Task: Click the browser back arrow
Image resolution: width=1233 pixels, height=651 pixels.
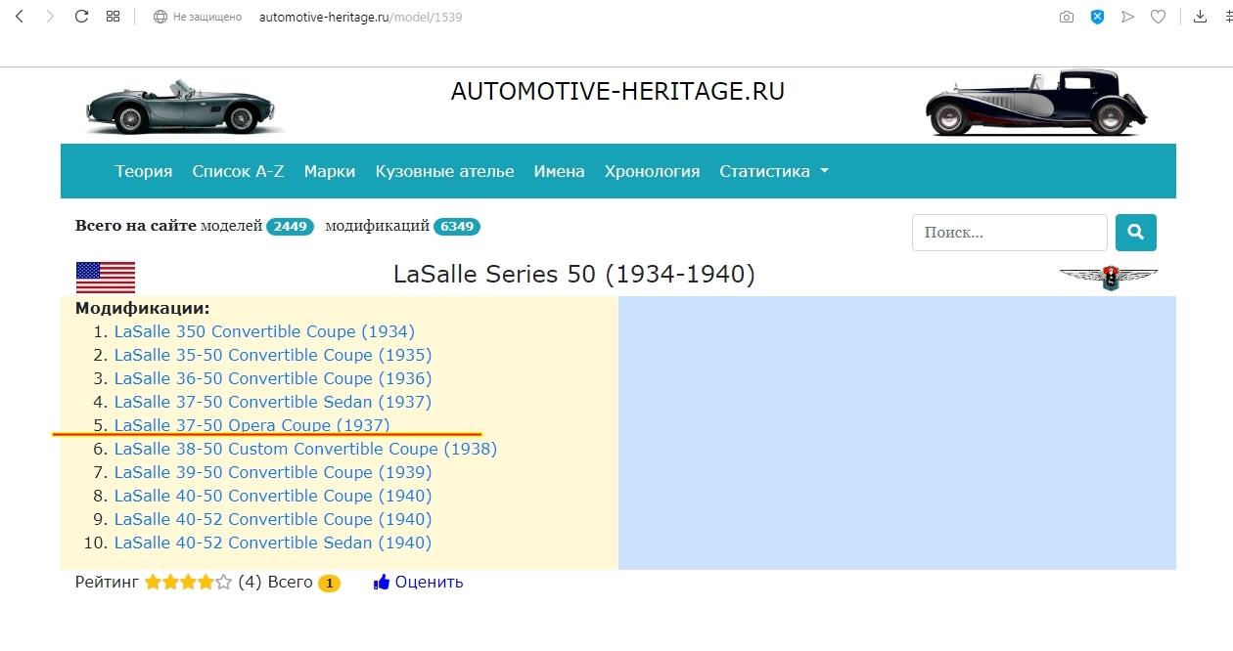Action: 20,17
